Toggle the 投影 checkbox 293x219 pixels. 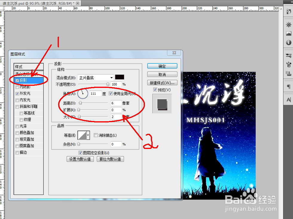pos(17,80)
